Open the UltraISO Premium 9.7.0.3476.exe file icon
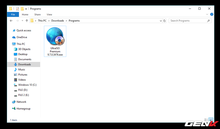Screen dimensions: 220x129 55,36
